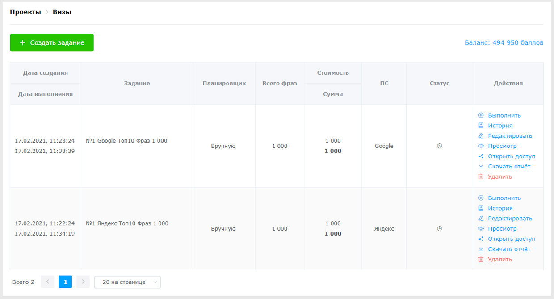
Task: Click 'Удалить' for the Google task
Action: click(x=500, y=177)
